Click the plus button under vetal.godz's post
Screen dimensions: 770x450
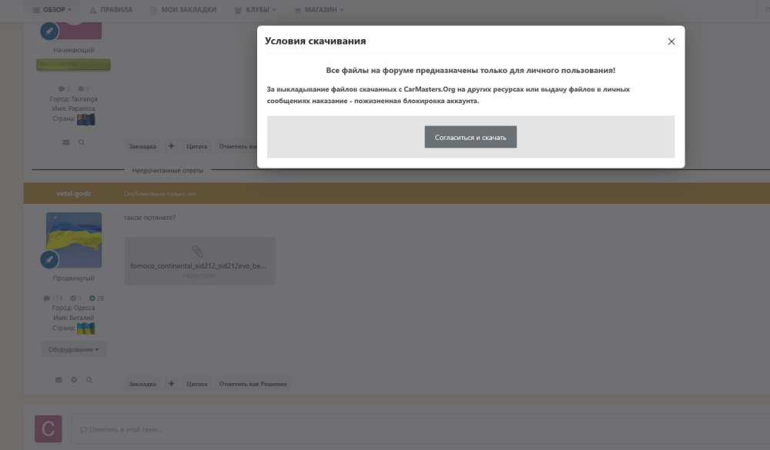(172, 384)
